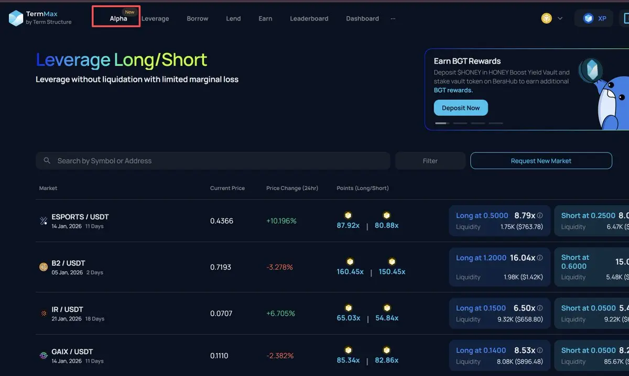Click the 0.1110 current price
The image size is (629, 376).
(219, 356)
